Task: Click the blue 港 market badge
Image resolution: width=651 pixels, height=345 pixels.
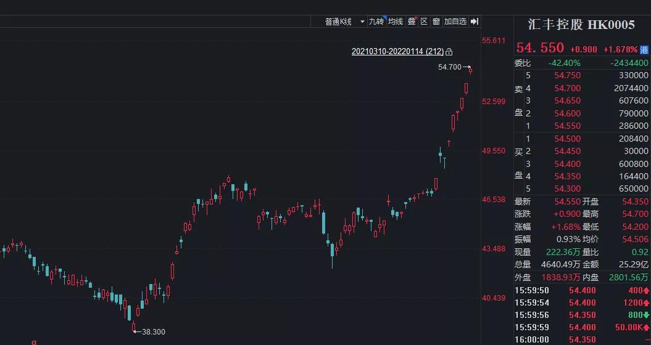Action: [x=644, y=49]
